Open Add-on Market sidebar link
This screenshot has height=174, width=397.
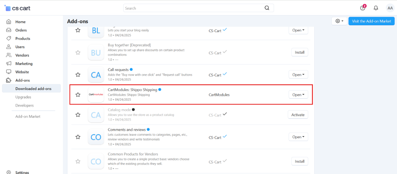pos(28,116)
